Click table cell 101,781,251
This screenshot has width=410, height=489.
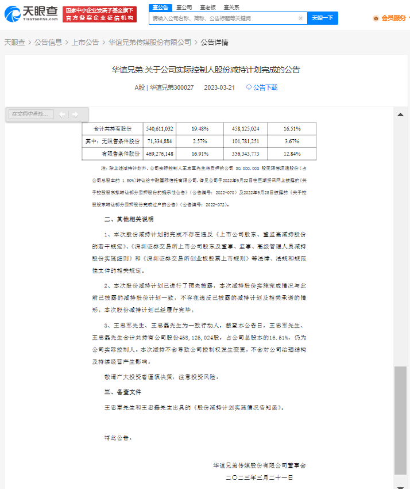coord(245,142)
